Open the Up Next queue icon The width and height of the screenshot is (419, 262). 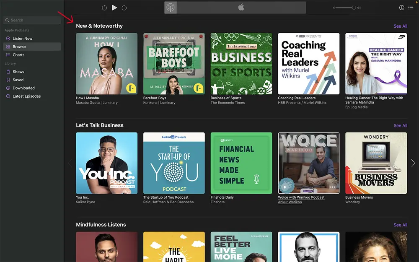click(411, 7)
